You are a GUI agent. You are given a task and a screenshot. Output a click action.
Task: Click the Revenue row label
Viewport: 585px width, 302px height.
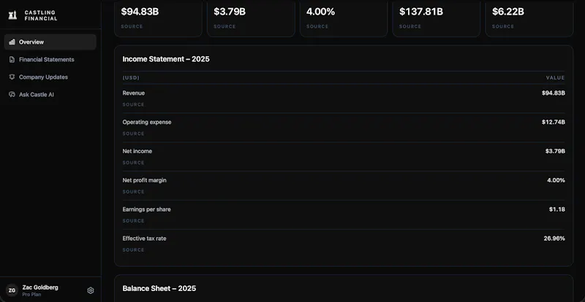(x=134, y=93)
